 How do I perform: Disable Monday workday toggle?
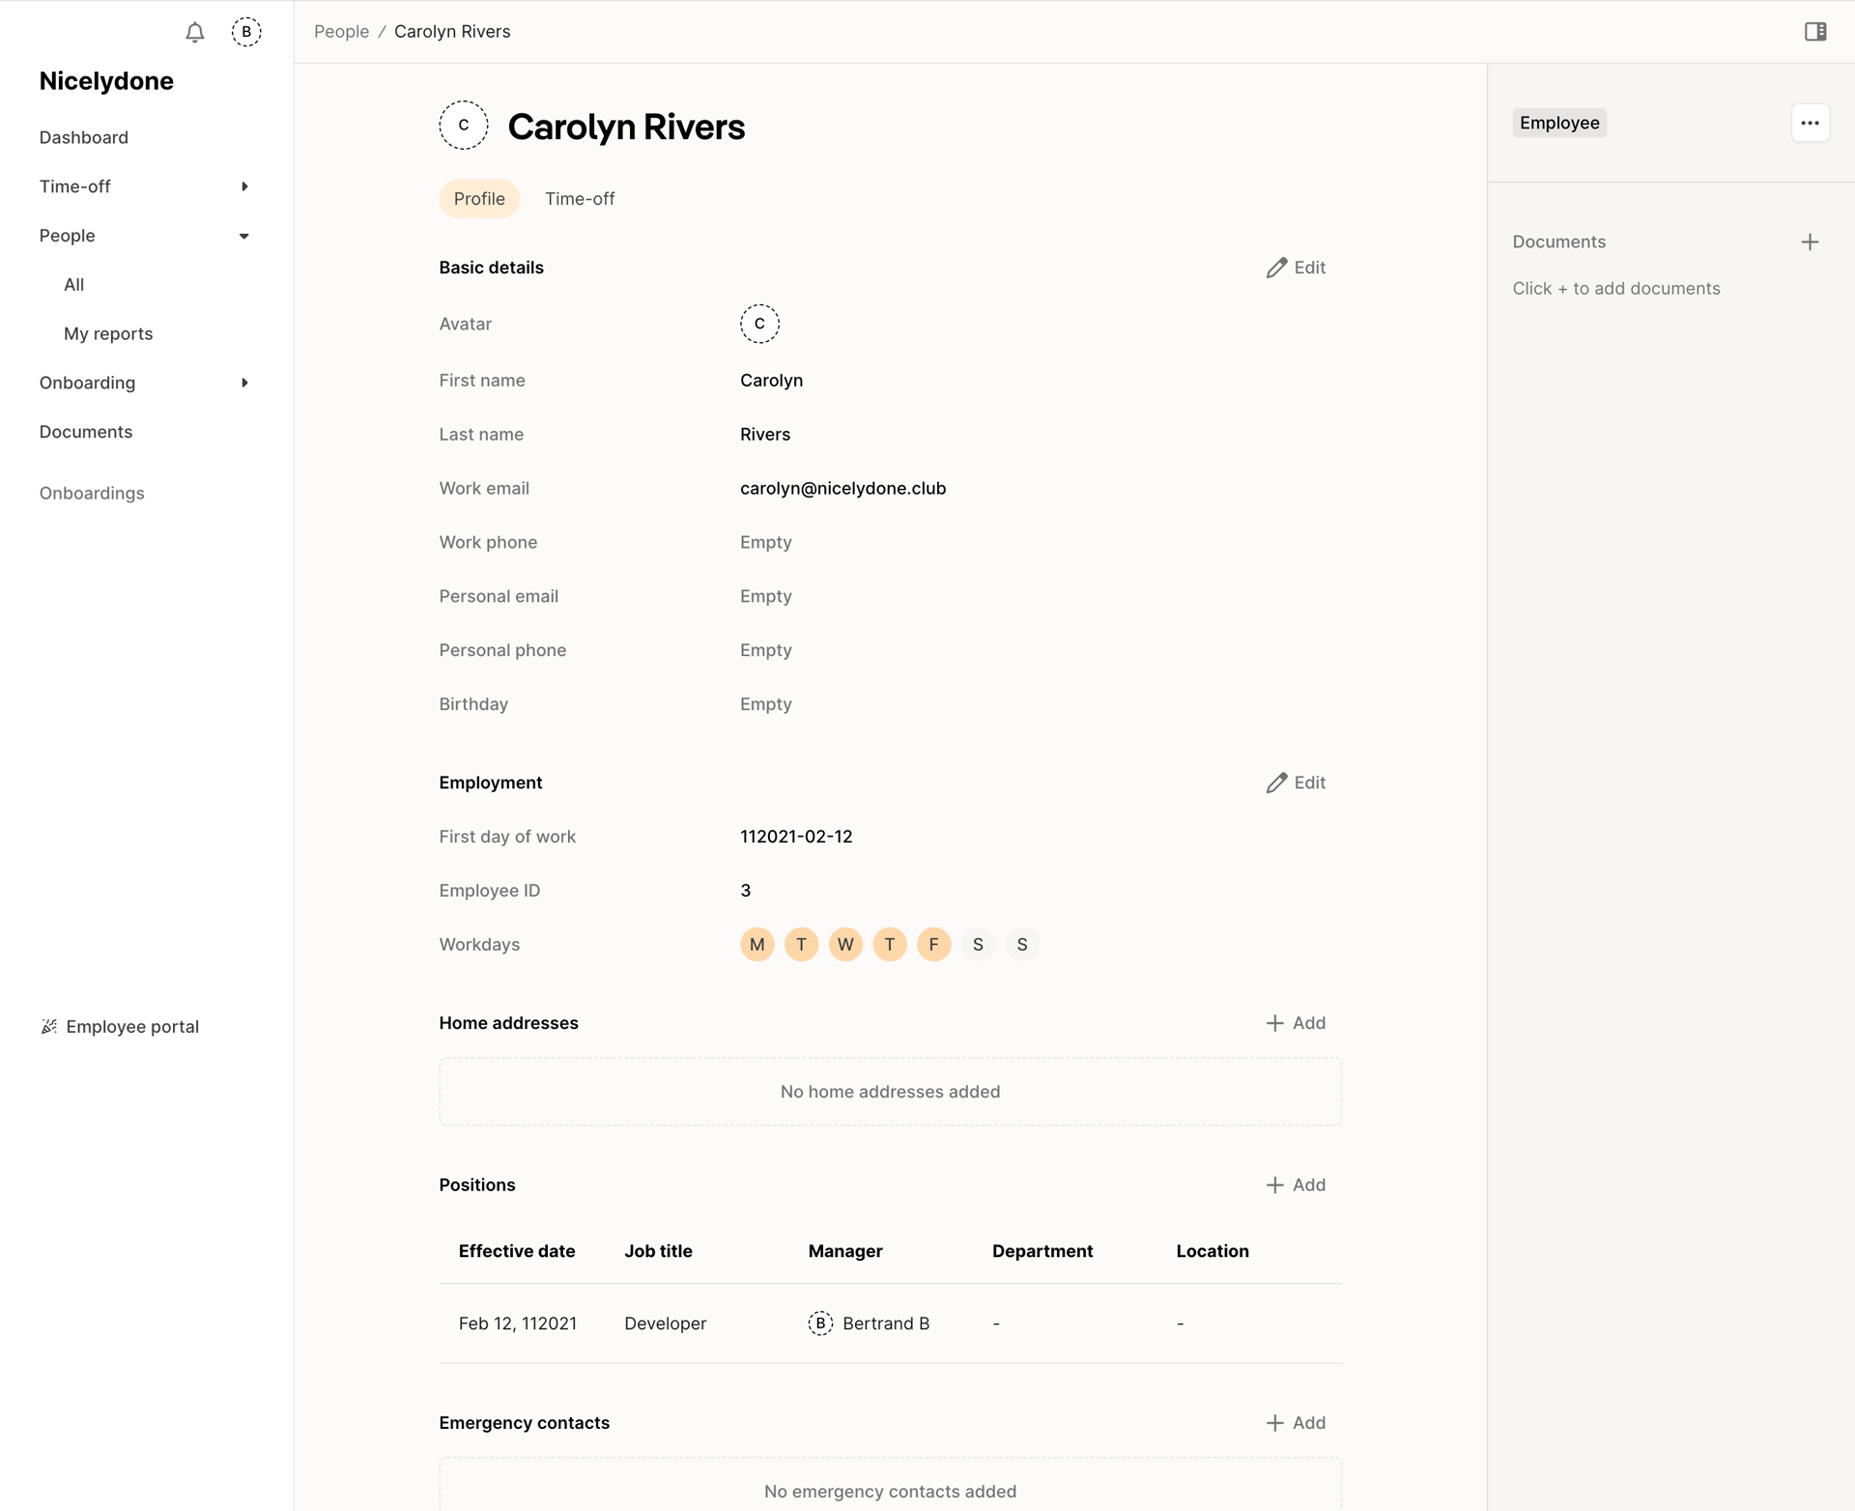click(x=756, y=944)
